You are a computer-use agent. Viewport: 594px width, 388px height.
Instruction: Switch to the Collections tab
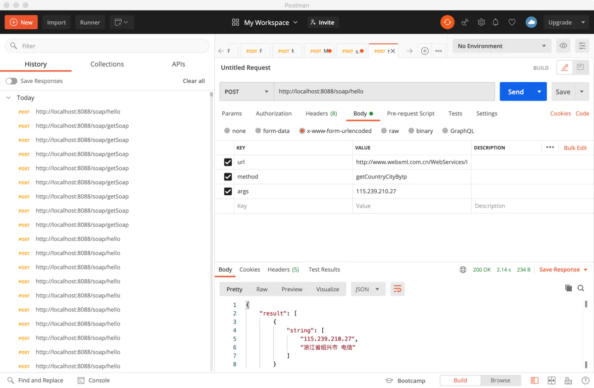point(107,64)
